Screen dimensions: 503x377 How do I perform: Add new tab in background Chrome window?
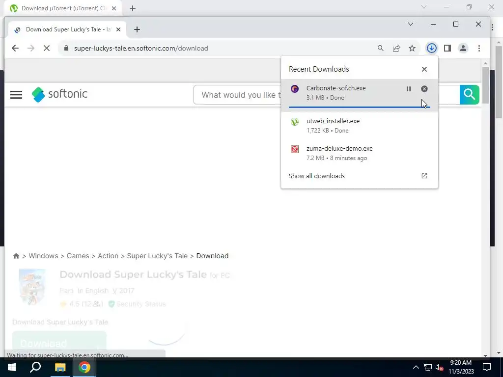click(133, 8)
